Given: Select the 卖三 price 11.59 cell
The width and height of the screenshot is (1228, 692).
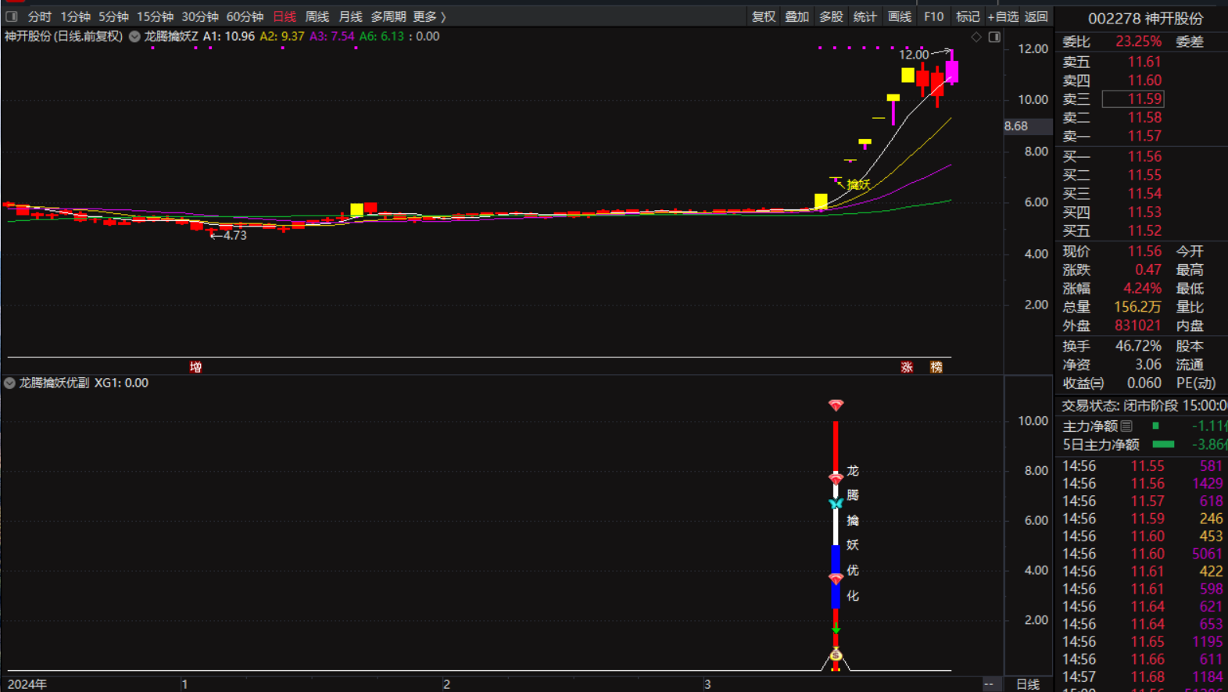Looking at the screenshot, I should point(1133,99).
